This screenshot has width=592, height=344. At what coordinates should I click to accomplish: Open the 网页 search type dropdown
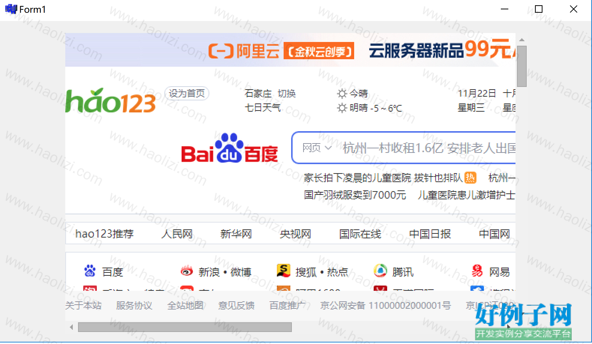coord(317,148)
